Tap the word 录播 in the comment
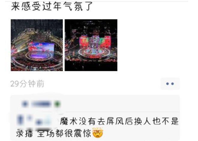The width and height of the screenshot is (198, 141). 24,133
